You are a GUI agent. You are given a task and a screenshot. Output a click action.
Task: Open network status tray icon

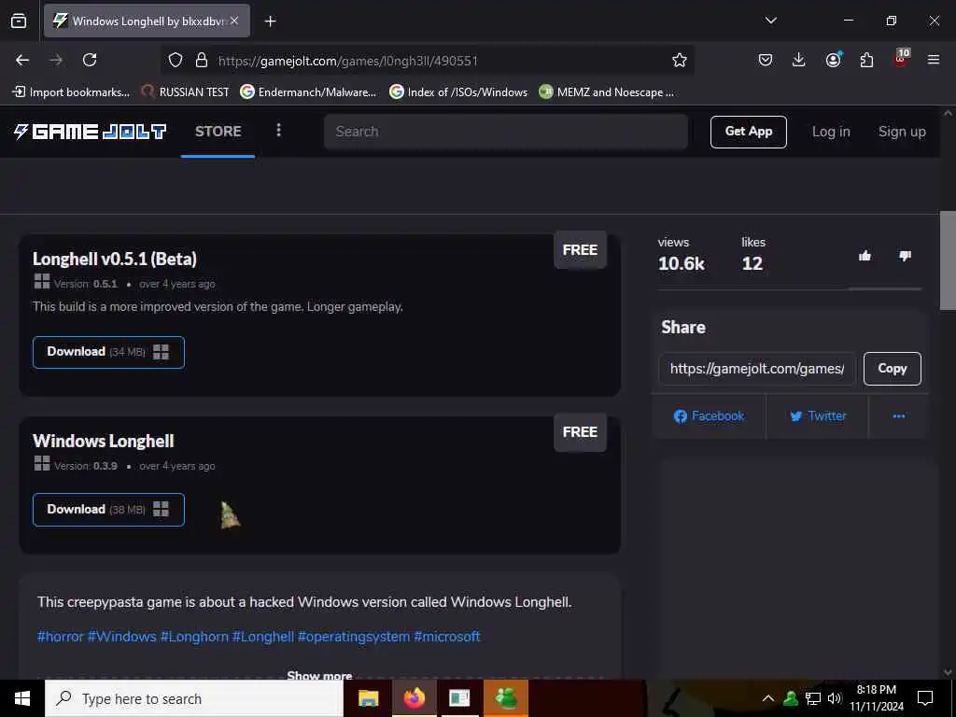point(813,698)
